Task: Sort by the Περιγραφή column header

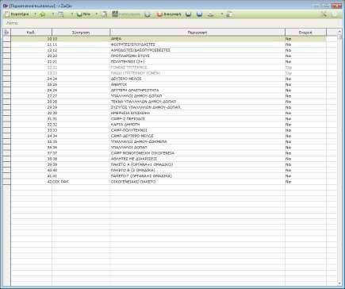Action: [x=197, y=33]
